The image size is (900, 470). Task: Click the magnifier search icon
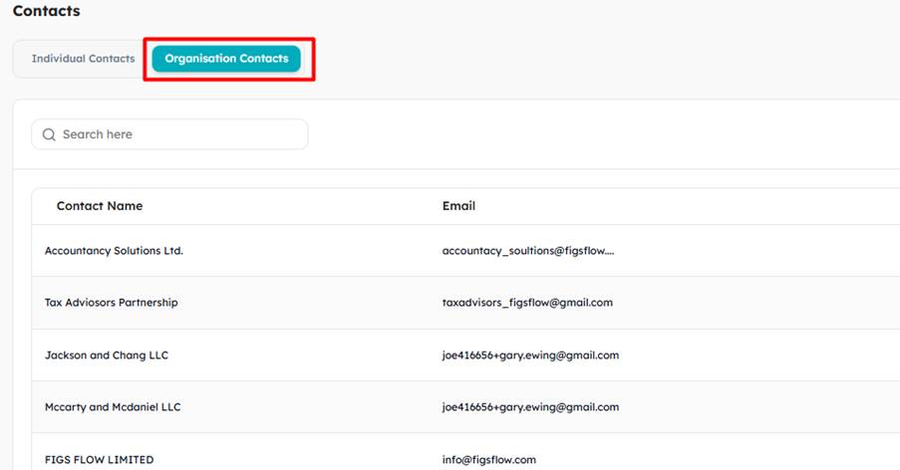click(50, 134)
